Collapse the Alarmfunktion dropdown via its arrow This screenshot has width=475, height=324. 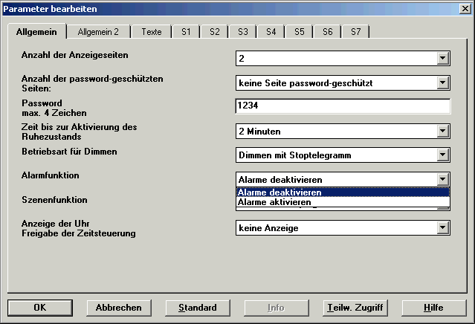[x=443, y=179]
